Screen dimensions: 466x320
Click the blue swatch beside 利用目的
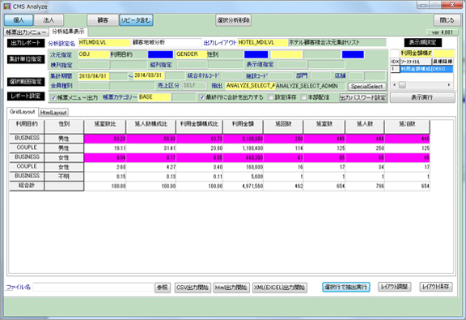(160, 54)
